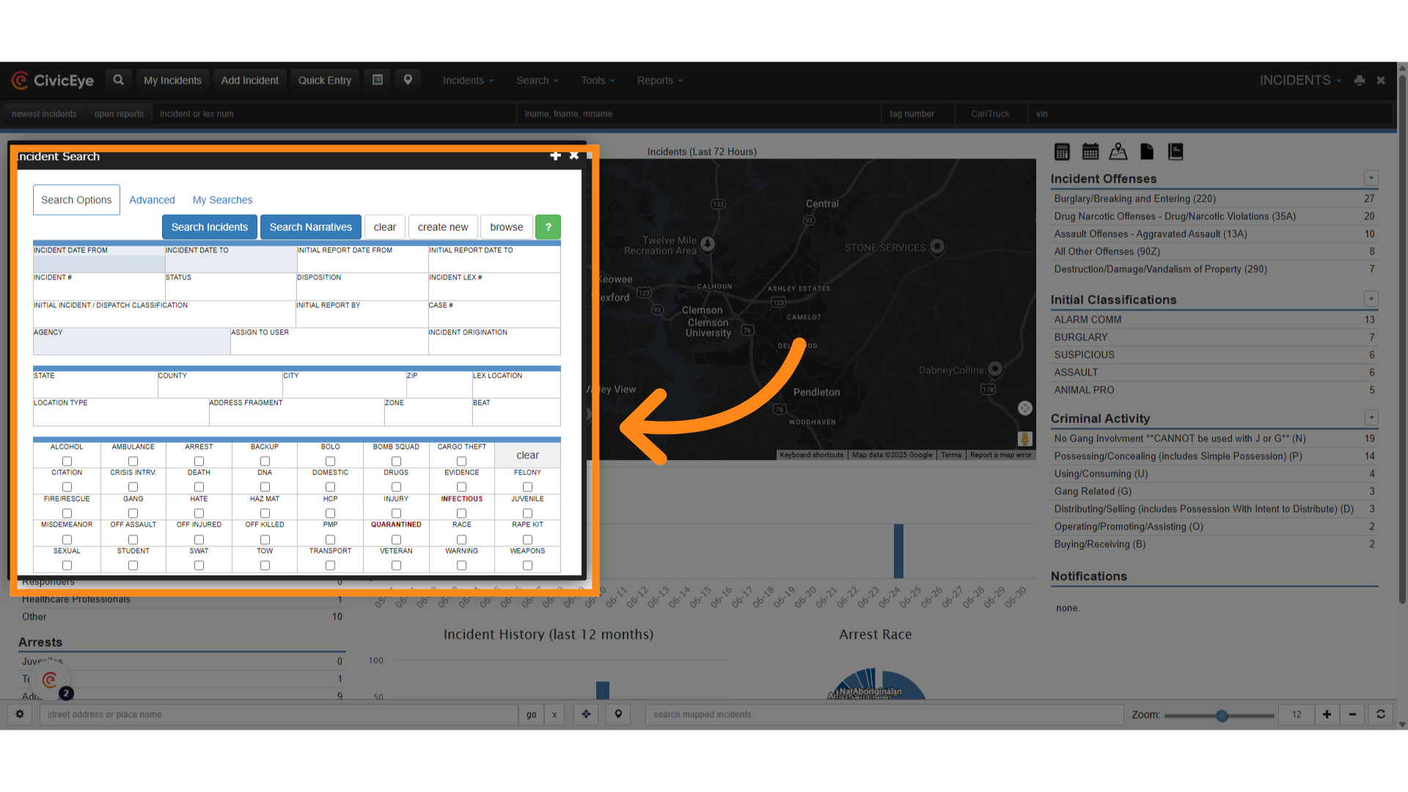
Task: Click the zoom in plus button
Action: coord(1327,714)
